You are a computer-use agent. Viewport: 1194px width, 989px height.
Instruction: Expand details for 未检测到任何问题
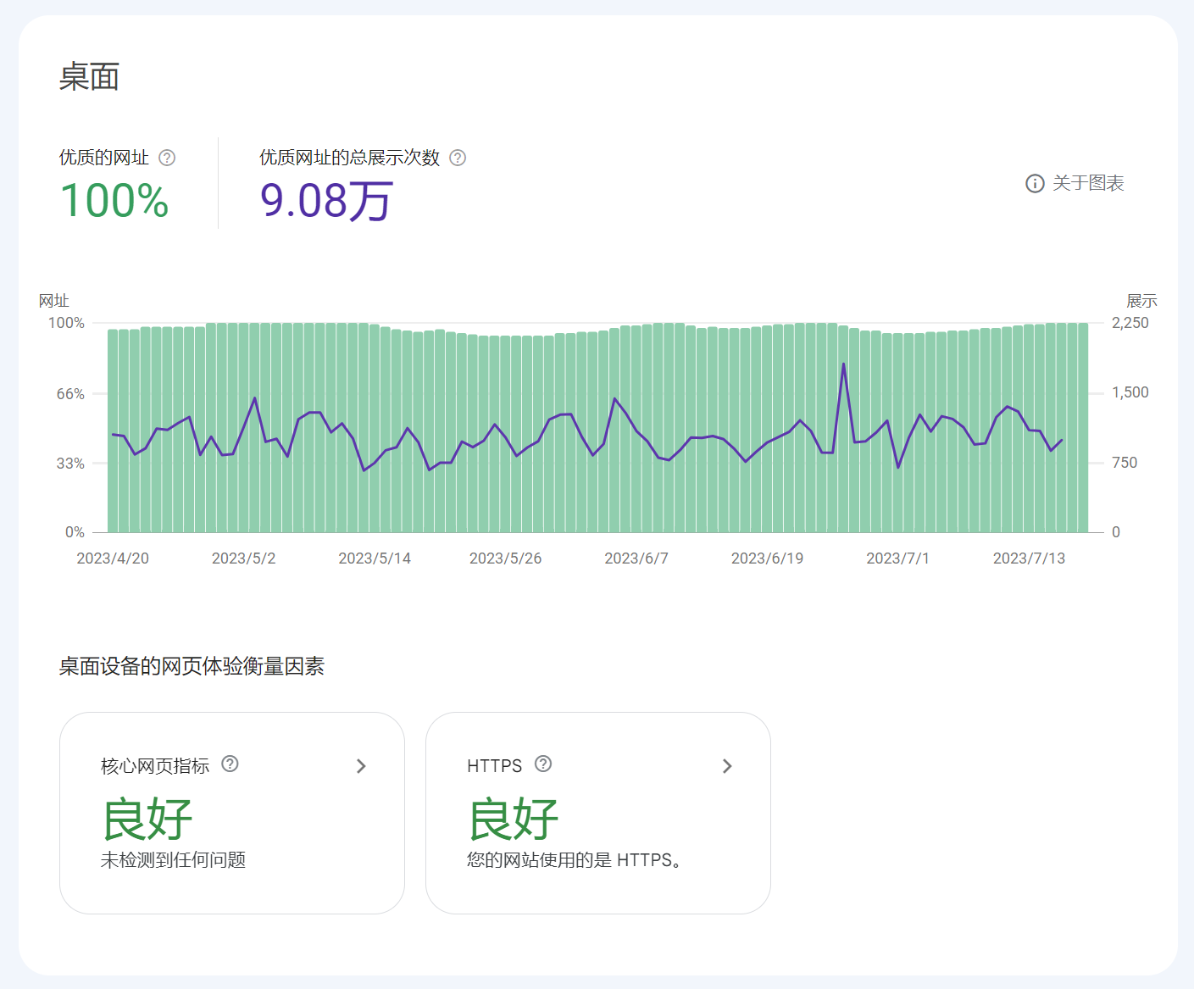coord(174,859)
